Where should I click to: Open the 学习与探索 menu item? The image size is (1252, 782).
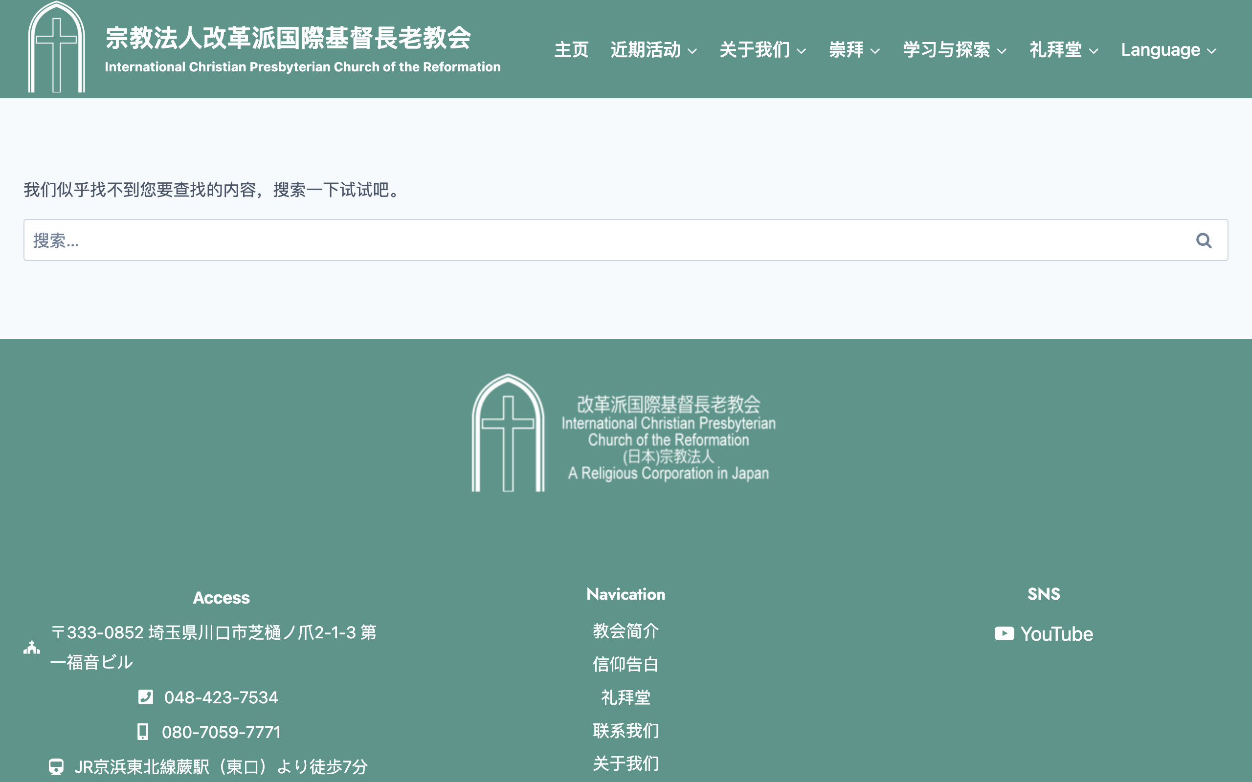coord(946,50)
